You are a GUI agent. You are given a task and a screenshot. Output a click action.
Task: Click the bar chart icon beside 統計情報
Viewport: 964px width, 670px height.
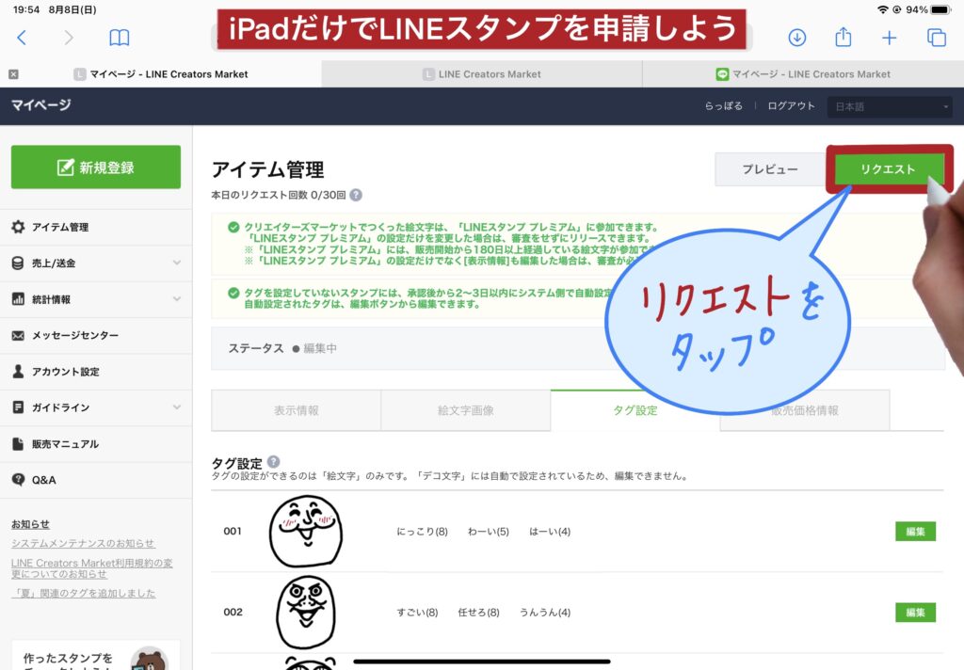point(19,299)
